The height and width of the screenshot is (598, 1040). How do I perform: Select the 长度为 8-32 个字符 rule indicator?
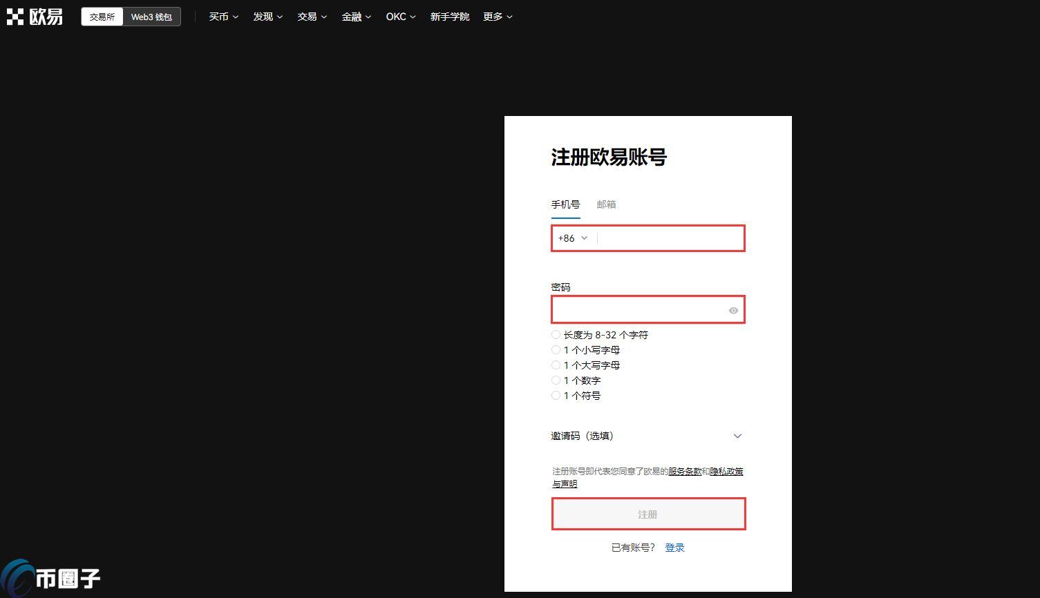coord(556,334)
